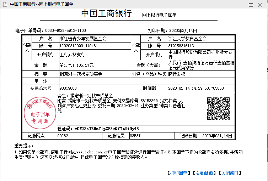Close the window with X button
The height and width of the screenshot is (181, 268).
pyautogui.click(x=260, y=5)
